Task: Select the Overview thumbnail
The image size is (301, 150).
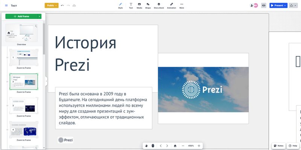Action: coord(21,33)
